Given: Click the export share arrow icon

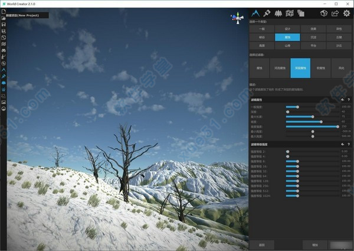Looking at the screenshot, I should click(x=335, y=12).
